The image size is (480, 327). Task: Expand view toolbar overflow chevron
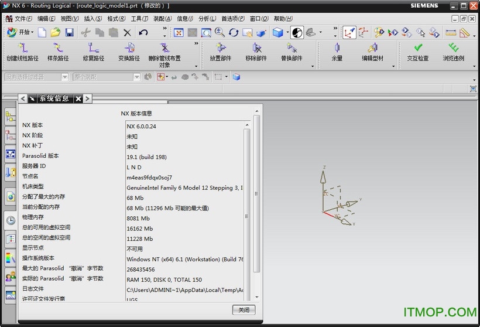335,28
